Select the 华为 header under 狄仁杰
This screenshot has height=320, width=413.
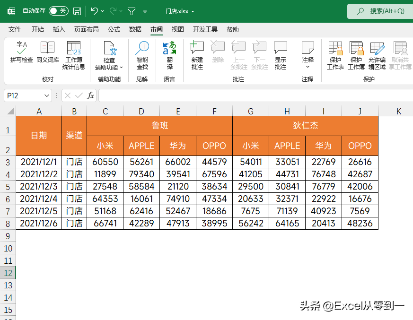[x=324, y=146]
